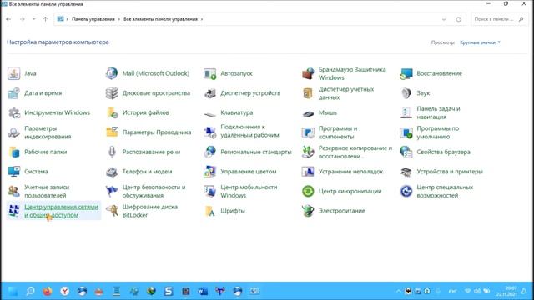
Task: Open the Windows Start button
Action: tap(13, 291)
